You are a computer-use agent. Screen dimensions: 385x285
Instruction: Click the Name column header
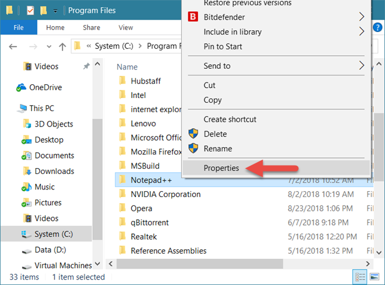pyautogui.click(x=127, y=66)
